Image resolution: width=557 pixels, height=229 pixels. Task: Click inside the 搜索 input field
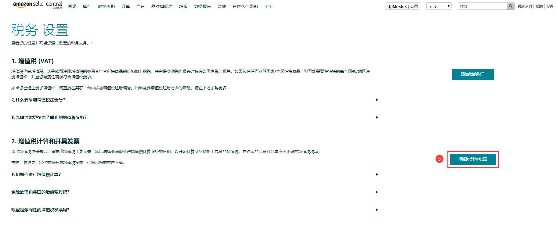pyautogui.click(x=482, y=6)
